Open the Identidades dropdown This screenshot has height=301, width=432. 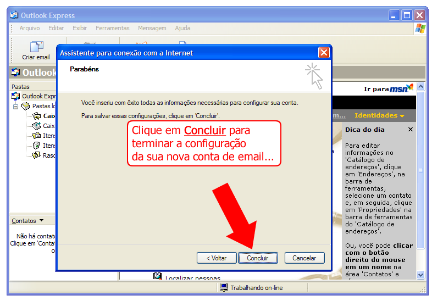379,115
